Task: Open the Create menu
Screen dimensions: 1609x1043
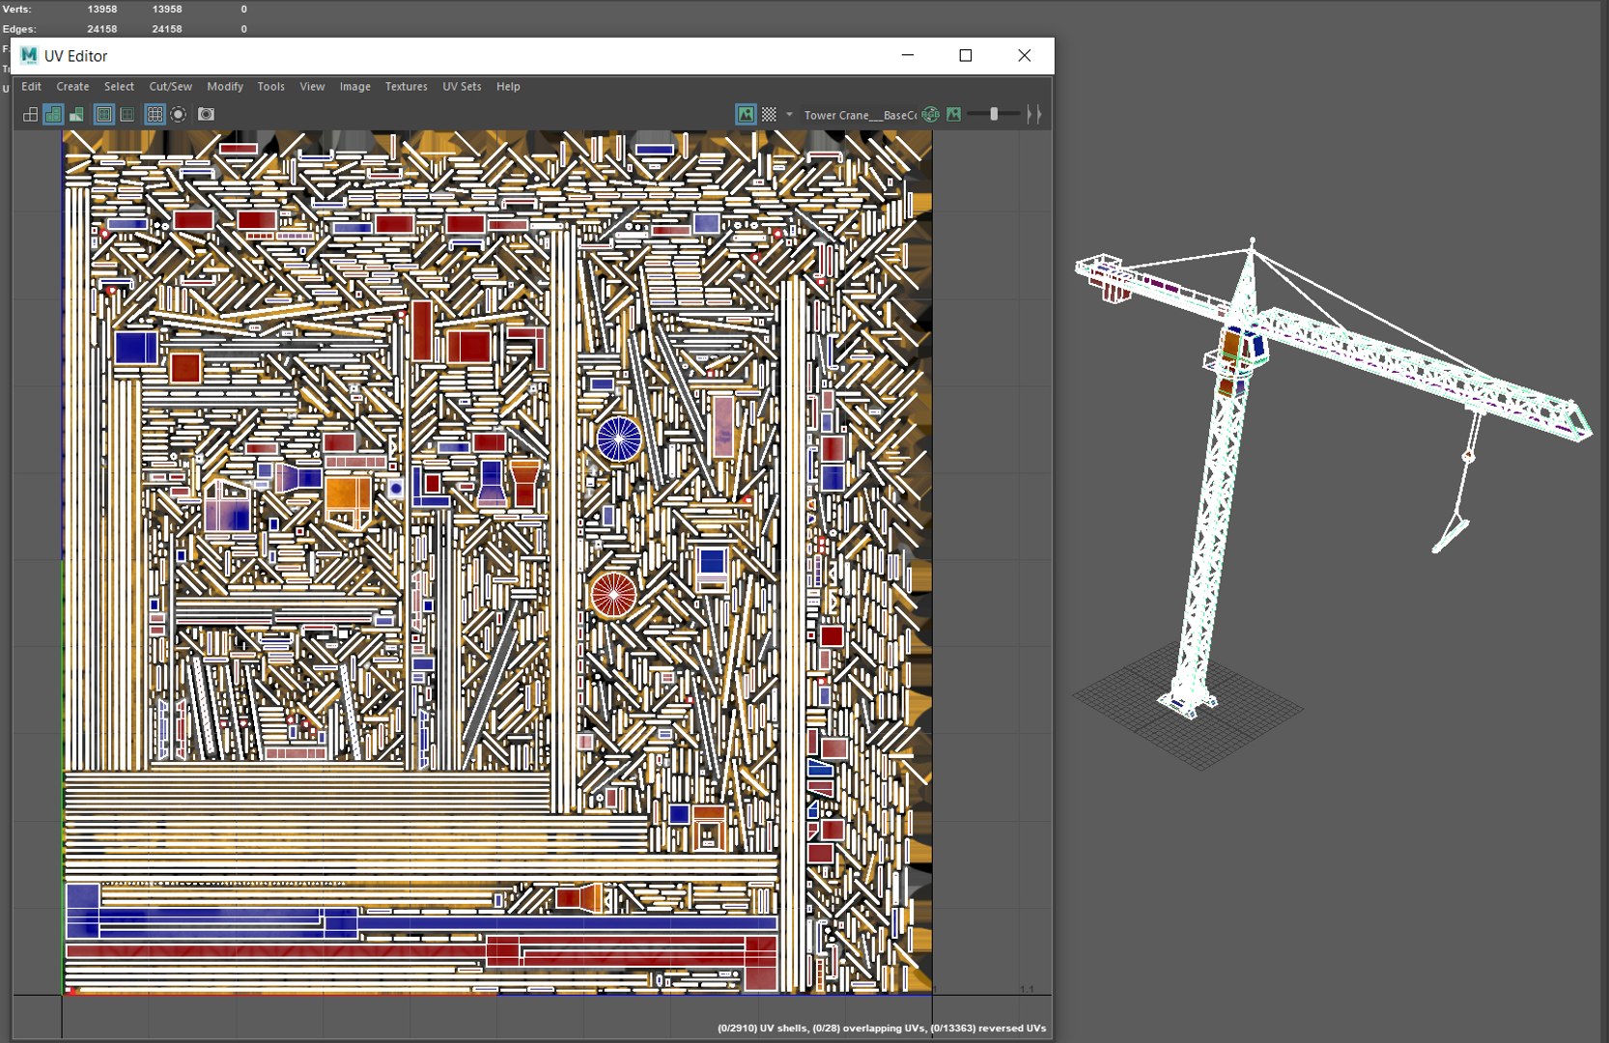Action: (x=72, y=87)
